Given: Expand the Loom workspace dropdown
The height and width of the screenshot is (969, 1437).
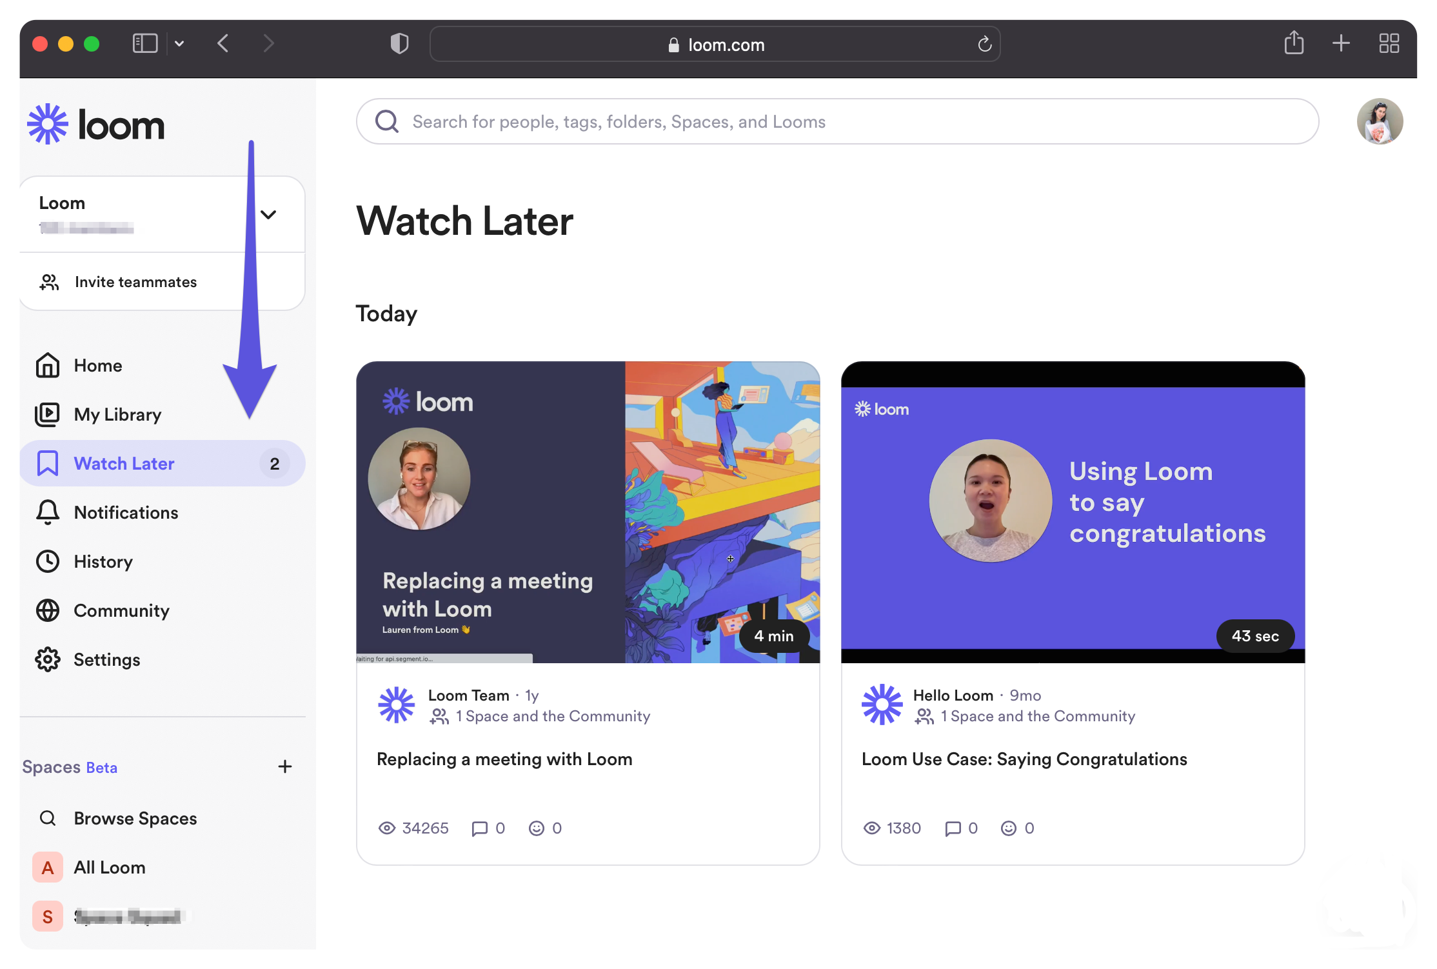Looking at the screenshot, I should coord(266,214).
